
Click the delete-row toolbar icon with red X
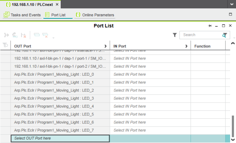[x=45, y=35]
